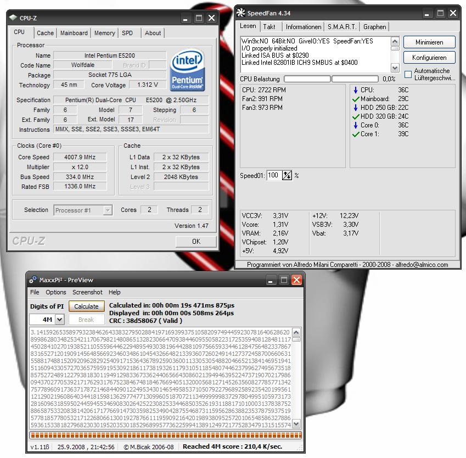Open the Memory tab in CPU-Z
This screenshot has width=466, height=458.
105,33
